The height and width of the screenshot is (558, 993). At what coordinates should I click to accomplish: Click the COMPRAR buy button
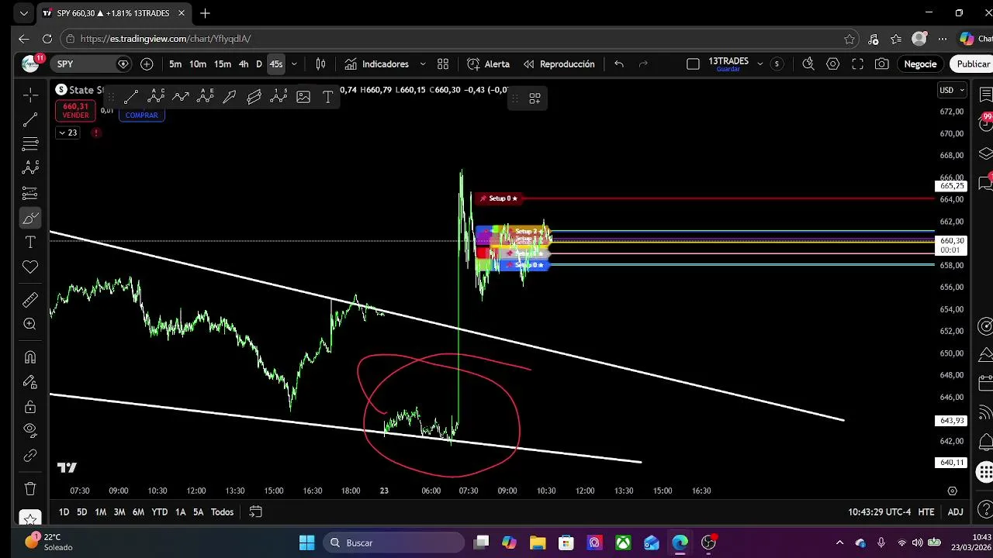click(141, 115)
